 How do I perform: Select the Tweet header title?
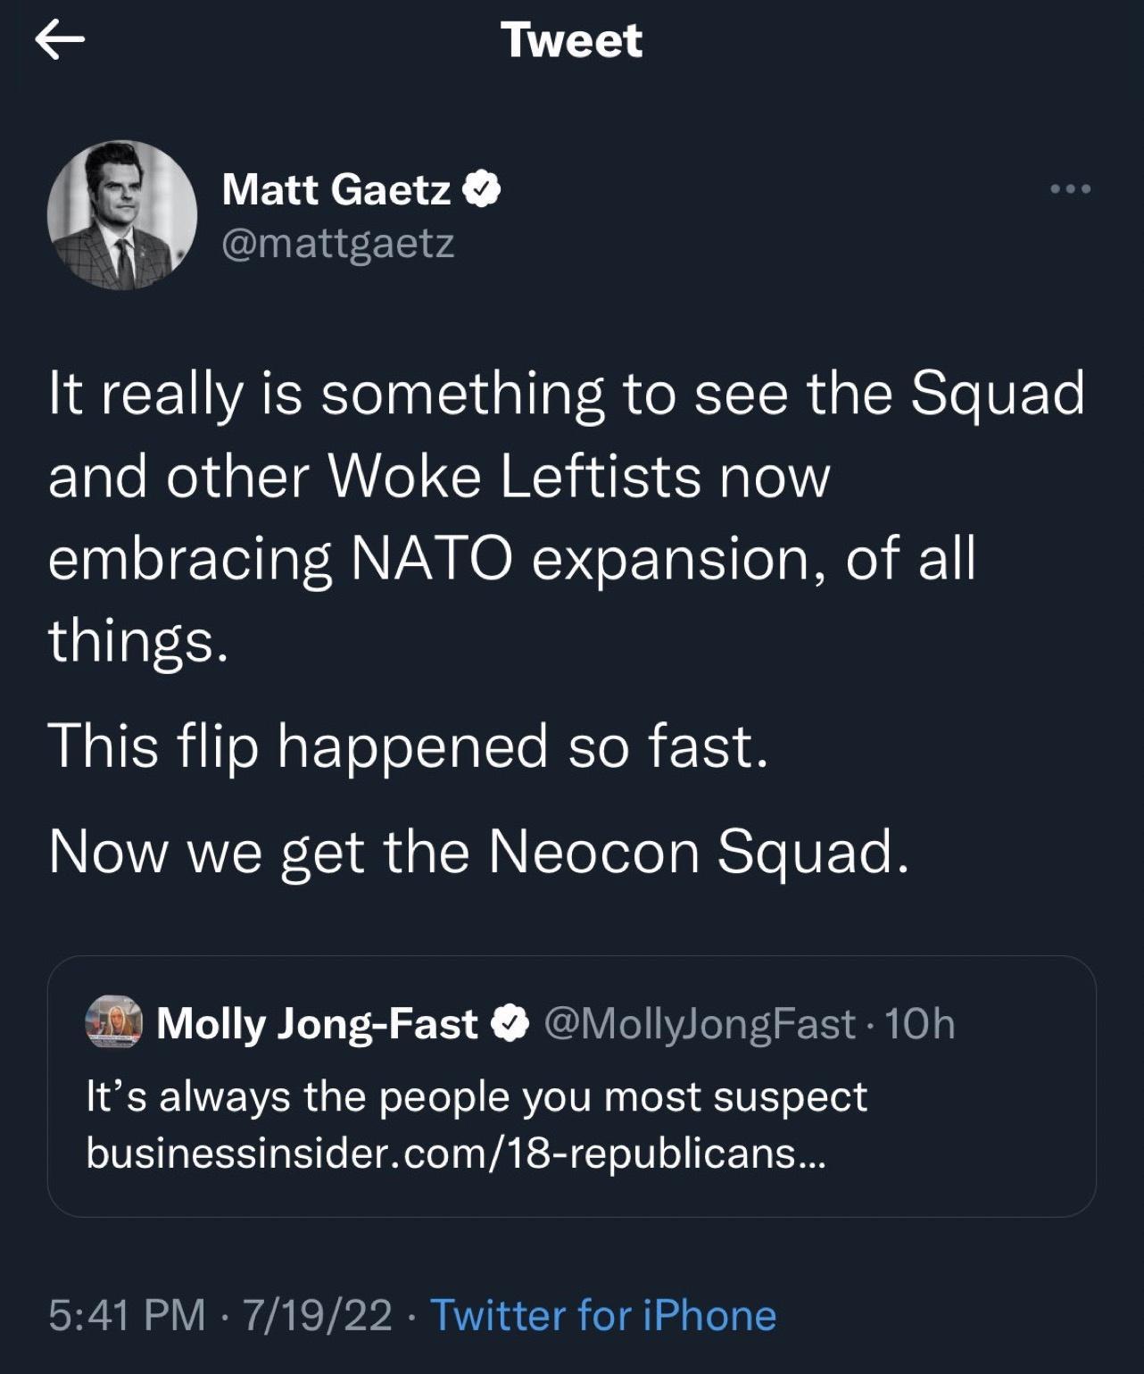tap(572, 40)
